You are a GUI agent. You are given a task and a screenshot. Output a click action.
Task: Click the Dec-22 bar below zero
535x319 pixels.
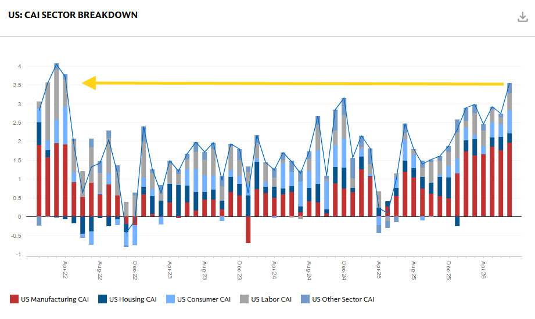click(x=135, y=231)
